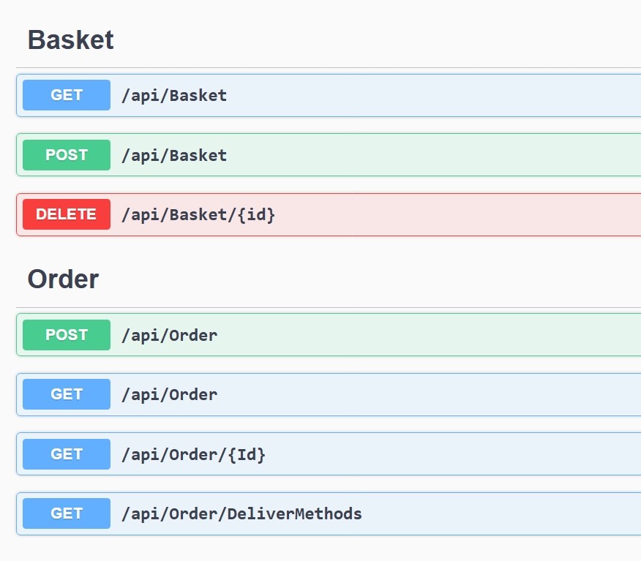Viewport: 641px width, 561px height.
Task: Click the POST badge for /api/Basket
Action: click(x=67, y=155)
